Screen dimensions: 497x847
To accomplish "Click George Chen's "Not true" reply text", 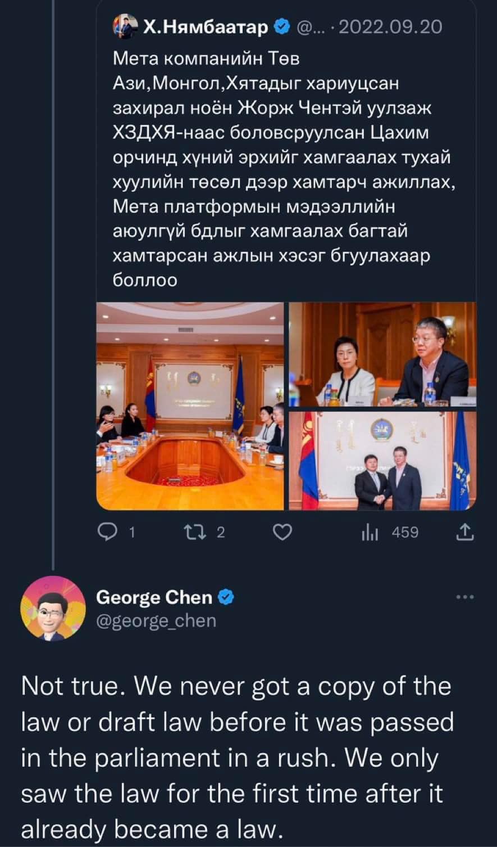I will (236, 758).
